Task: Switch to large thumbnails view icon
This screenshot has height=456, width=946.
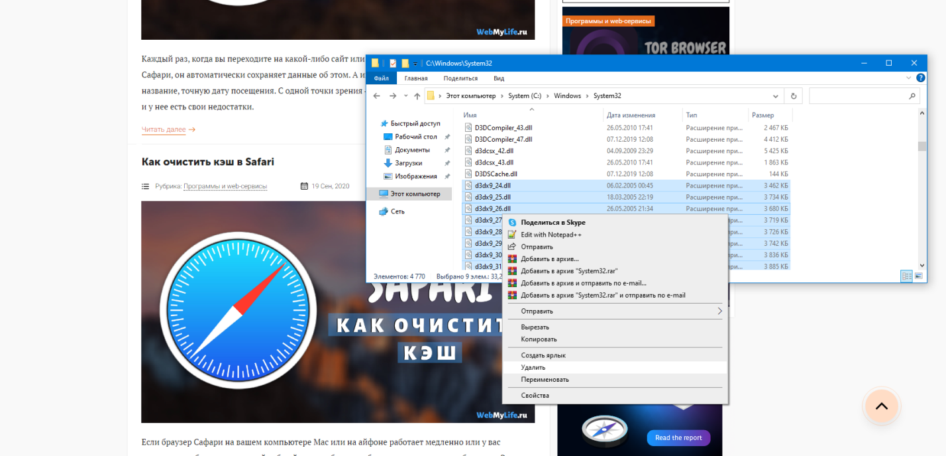Action: pos(918,276)
